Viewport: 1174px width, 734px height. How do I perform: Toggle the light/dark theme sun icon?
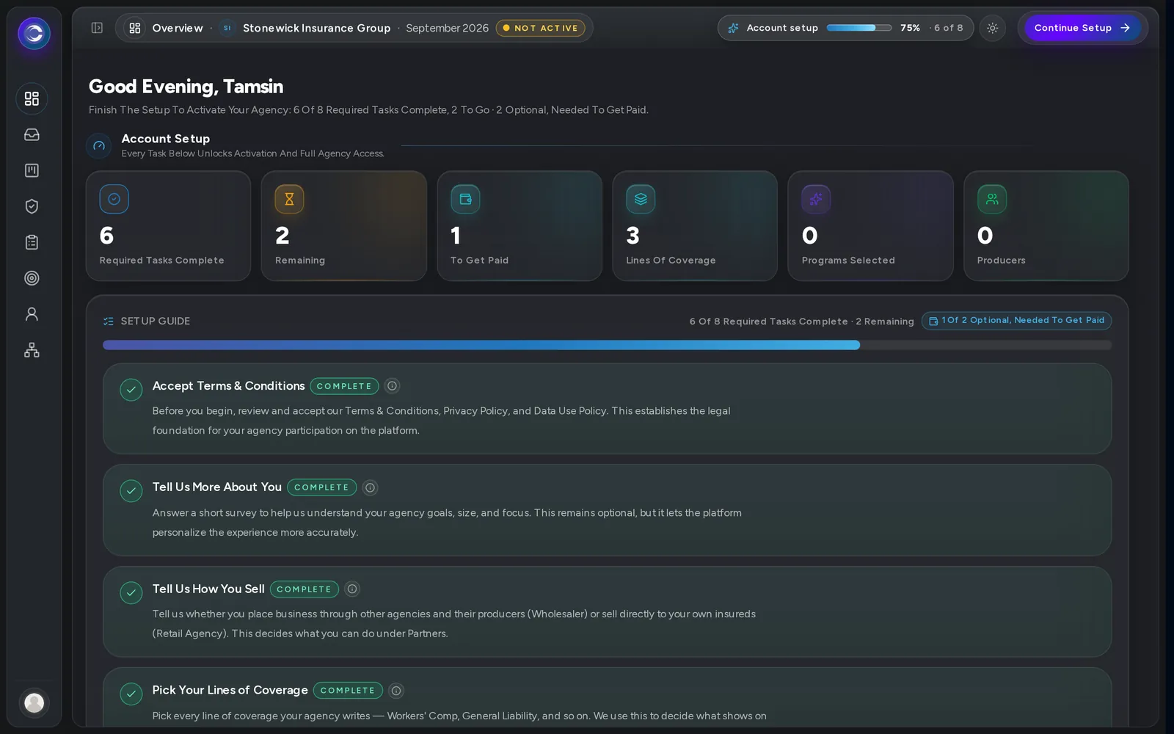[992, 28]
